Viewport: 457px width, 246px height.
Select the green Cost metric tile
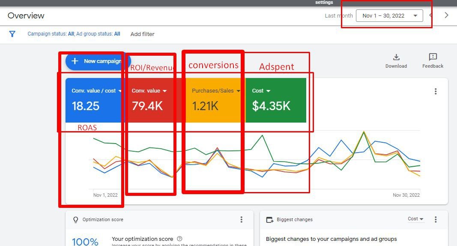point(276,105)
